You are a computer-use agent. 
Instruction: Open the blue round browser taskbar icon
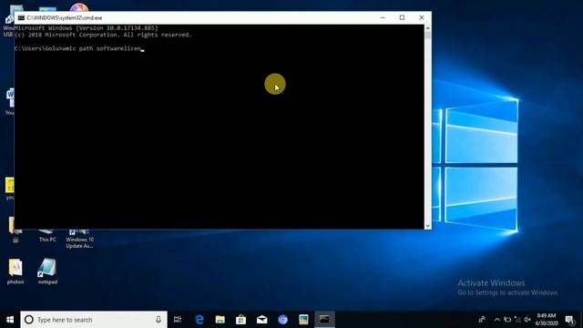click(282, 320)
